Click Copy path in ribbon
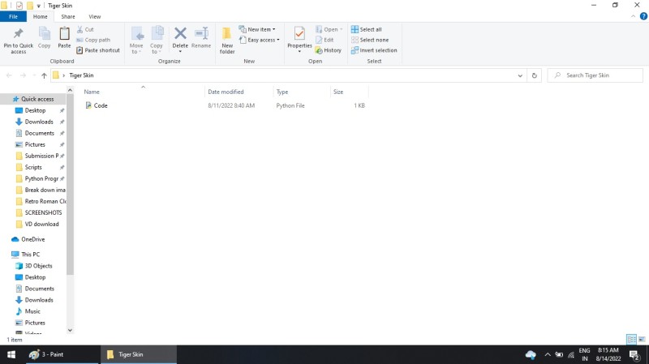This screenshot has height=364, width=649. coord(93,40)
